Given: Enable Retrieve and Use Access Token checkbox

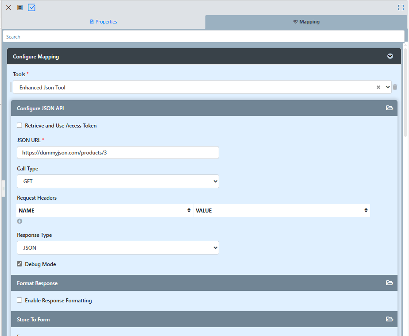Looking at the screenshot, I should [x=19, y=125].
